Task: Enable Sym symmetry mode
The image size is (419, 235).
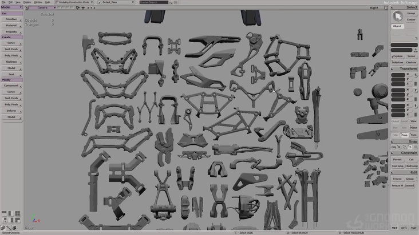Action: click(x=413, y=135)
